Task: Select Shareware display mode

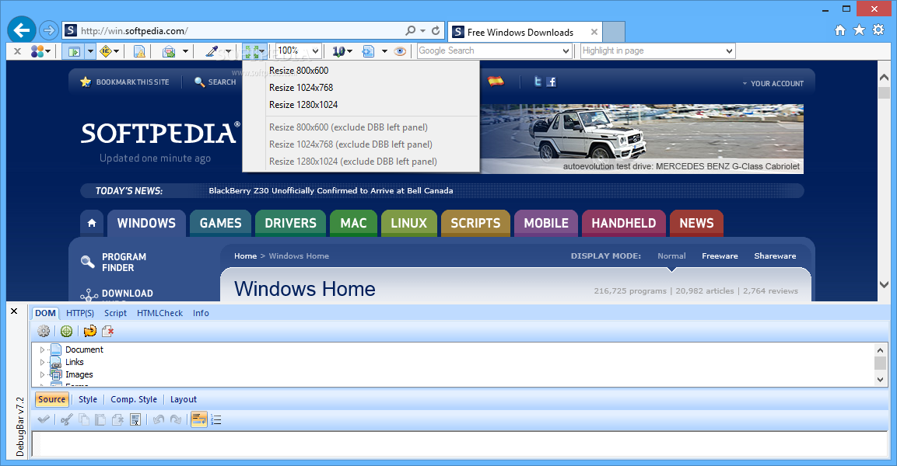Action: 775,256
